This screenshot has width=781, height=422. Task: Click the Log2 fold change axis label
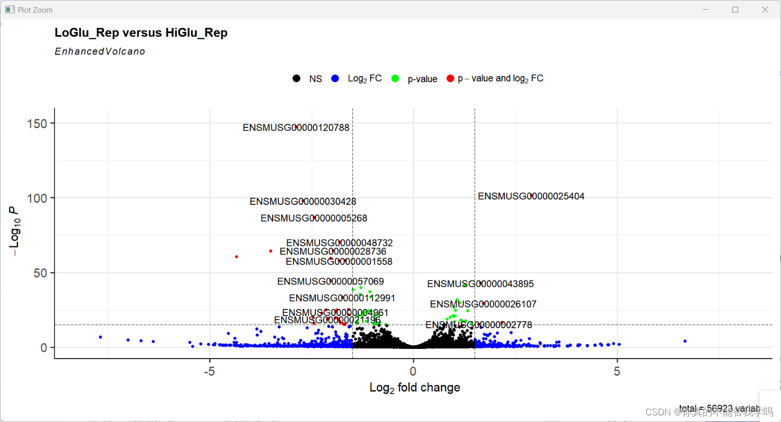(x=414, y=387)
